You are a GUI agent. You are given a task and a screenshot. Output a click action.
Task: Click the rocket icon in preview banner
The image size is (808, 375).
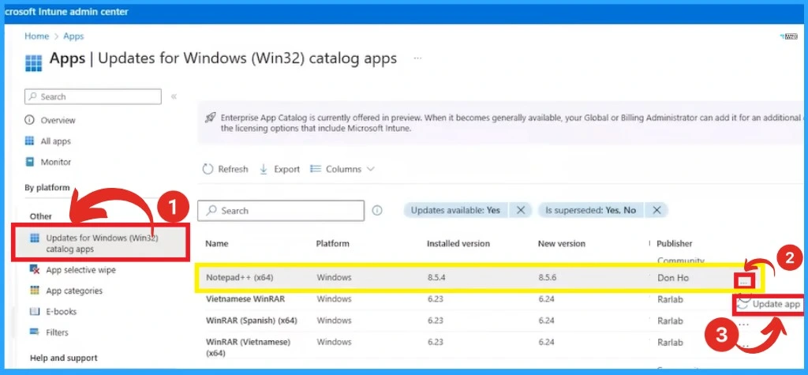pos(210,118)
